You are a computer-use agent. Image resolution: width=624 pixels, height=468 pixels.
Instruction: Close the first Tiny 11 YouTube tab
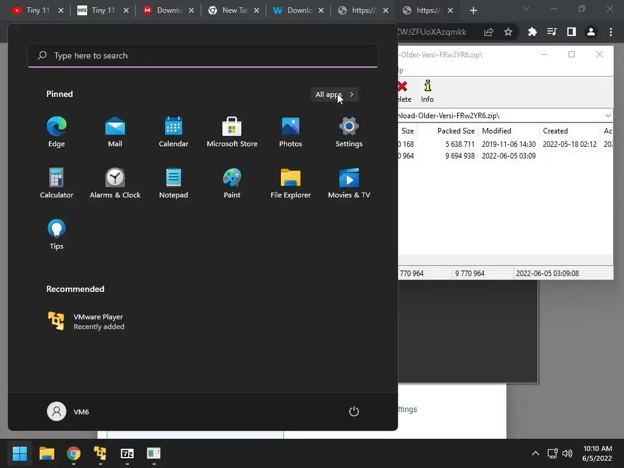61,10
